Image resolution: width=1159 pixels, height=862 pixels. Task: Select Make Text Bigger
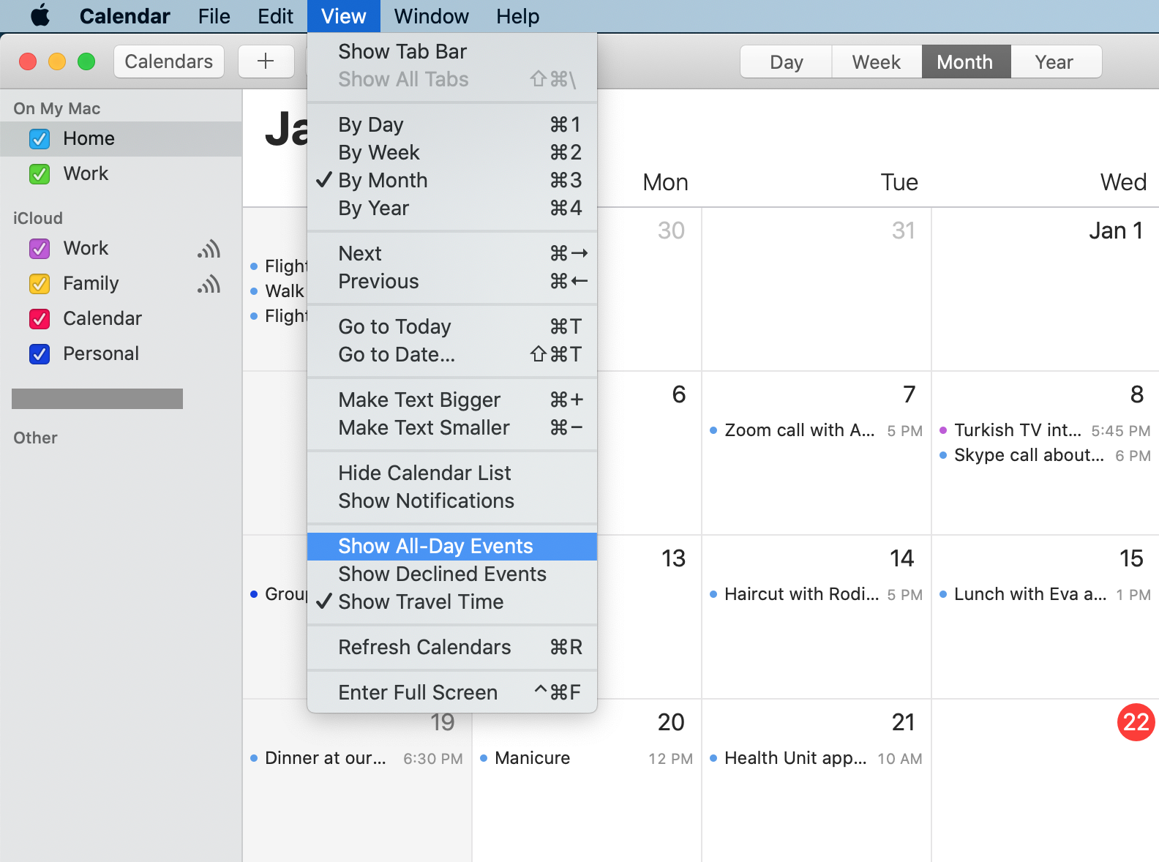point(452,400)
